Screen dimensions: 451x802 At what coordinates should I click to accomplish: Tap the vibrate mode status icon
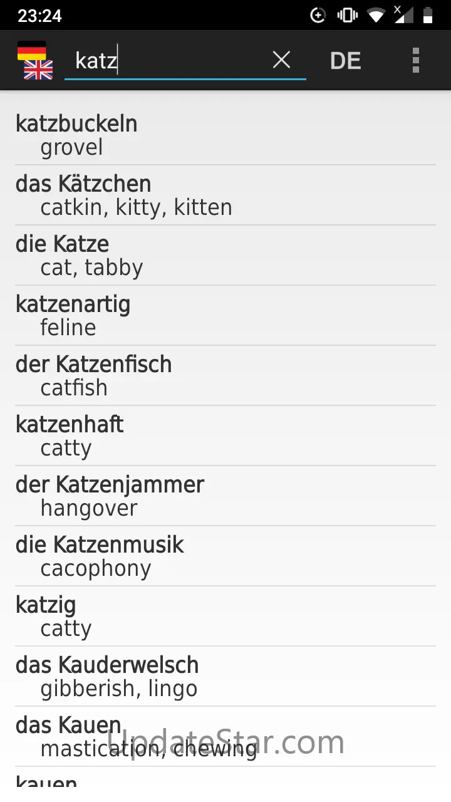point(347,15)
